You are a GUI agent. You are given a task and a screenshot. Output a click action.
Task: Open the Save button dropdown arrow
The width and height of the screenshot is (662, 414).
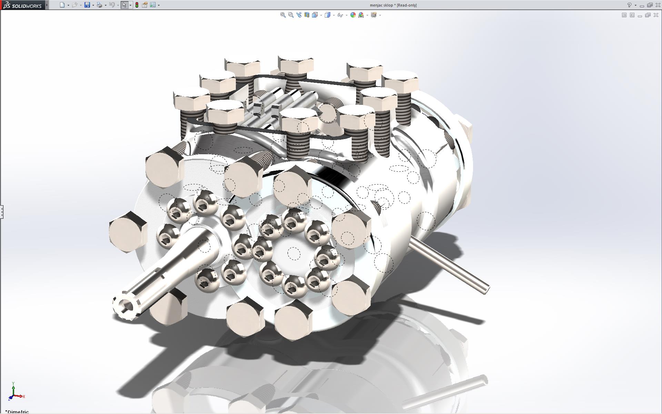(93, 5)
